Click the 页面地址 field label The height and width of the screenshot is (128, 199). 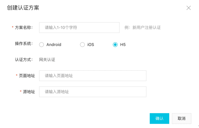tap(27, 76)
